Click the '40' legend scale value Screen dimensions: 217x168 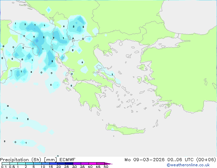90,167
